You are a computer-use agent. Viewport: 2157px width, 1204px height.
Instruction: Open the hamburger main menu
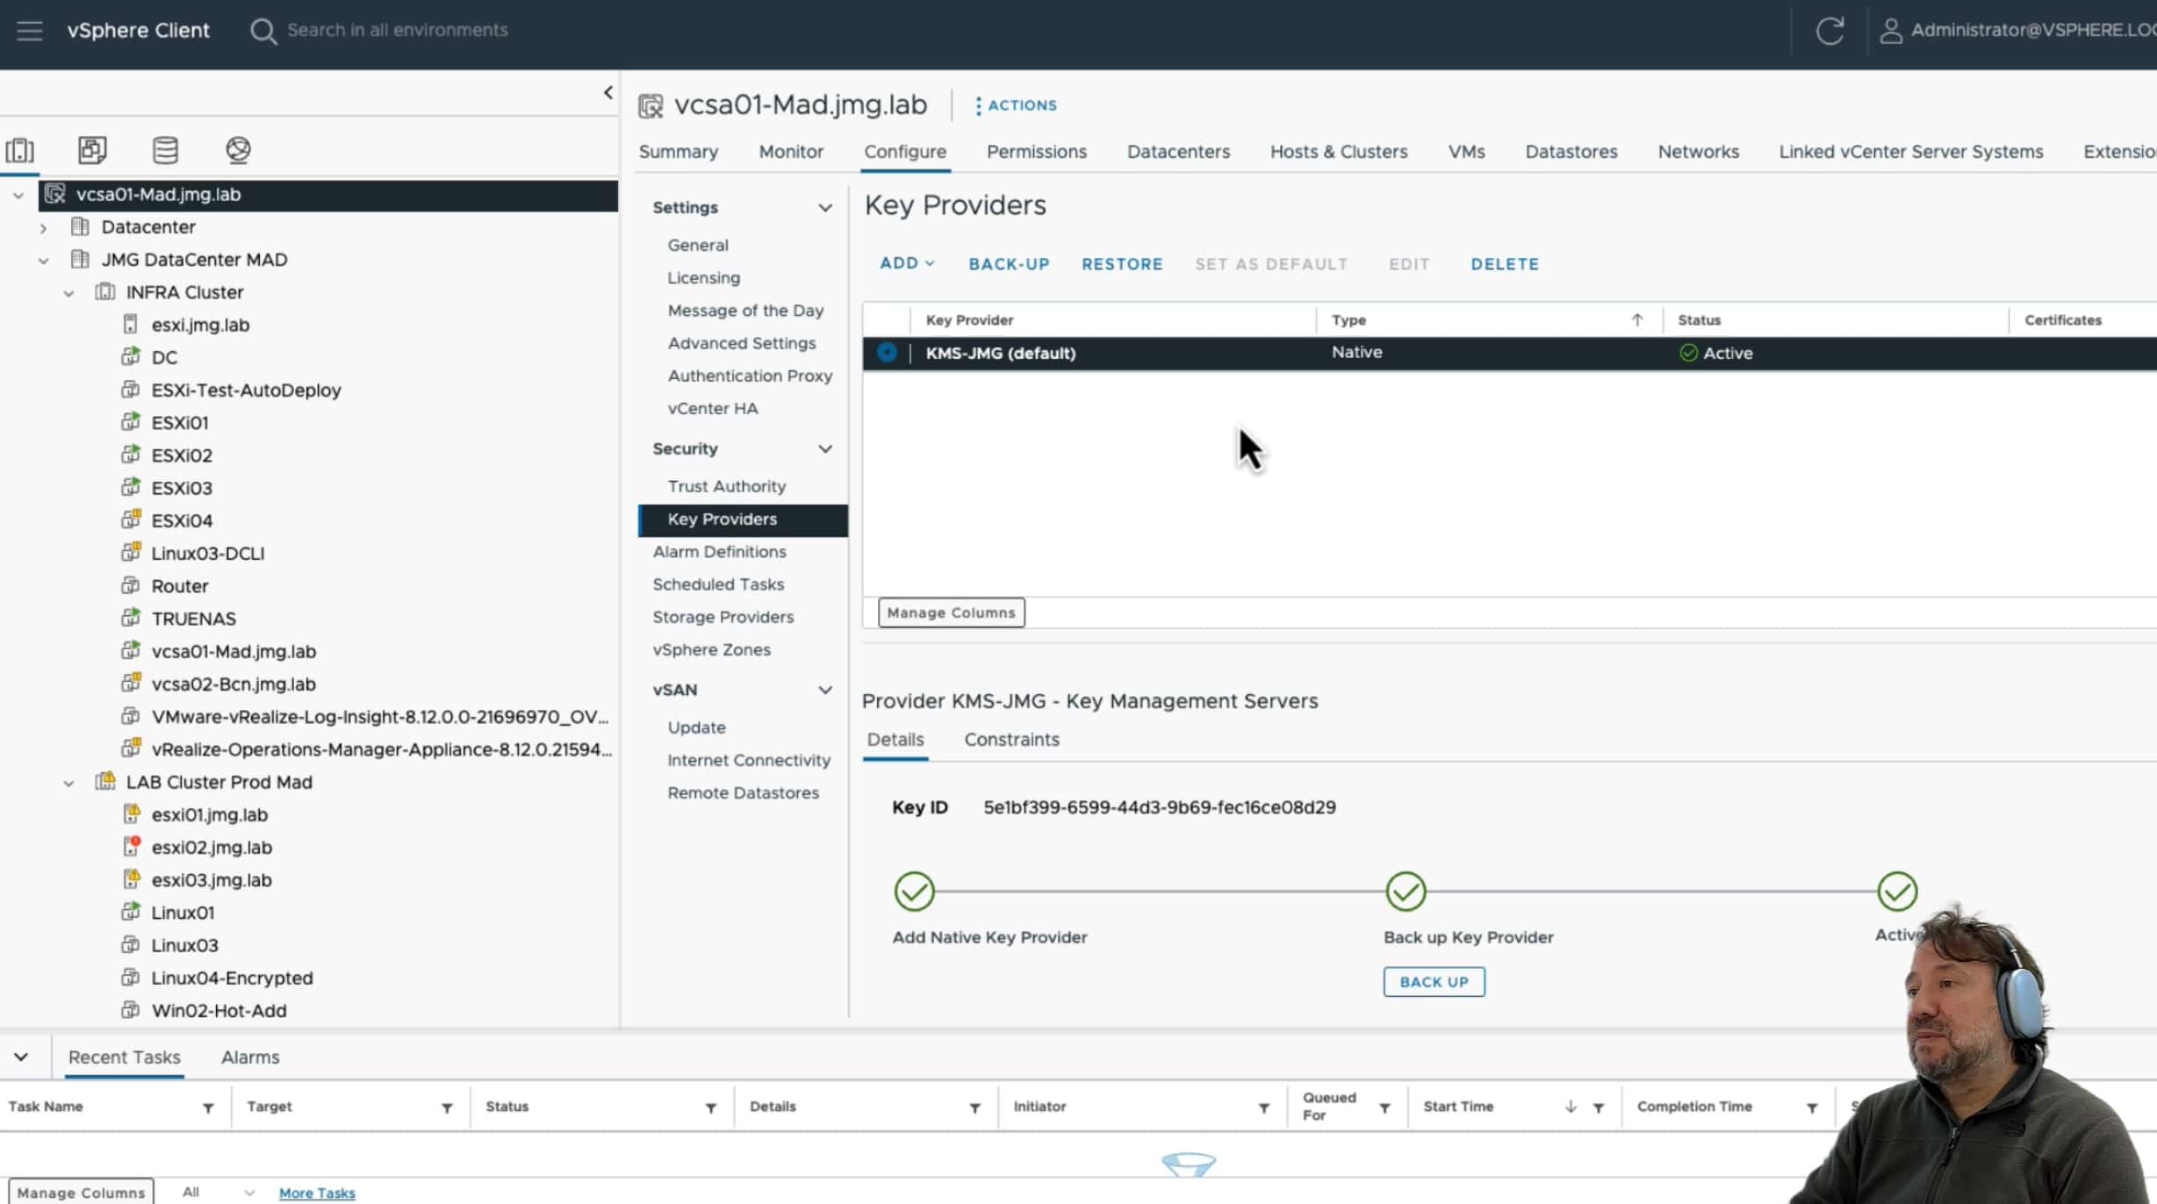point(30,31)
